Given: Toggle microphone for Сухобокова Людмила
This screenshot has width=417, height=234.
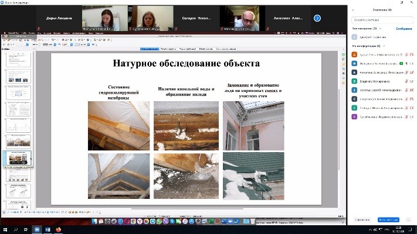Looking at the screenshot, I should [406, 117].
